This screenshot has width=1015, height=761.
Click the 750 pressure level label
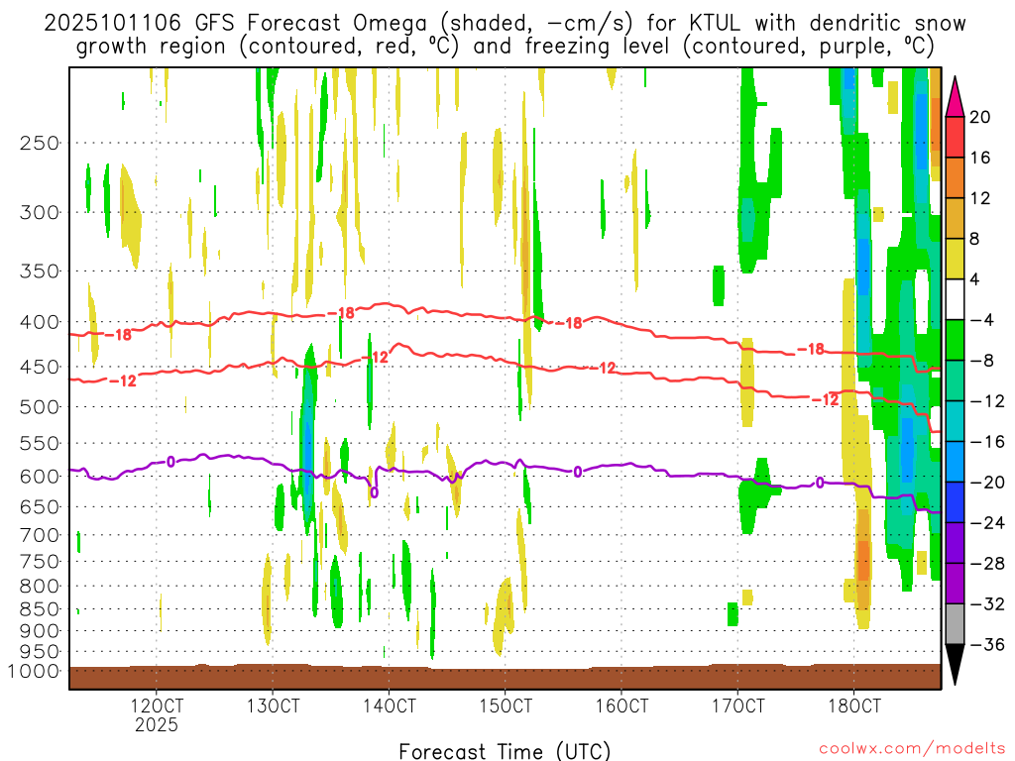tap(40, 562)
